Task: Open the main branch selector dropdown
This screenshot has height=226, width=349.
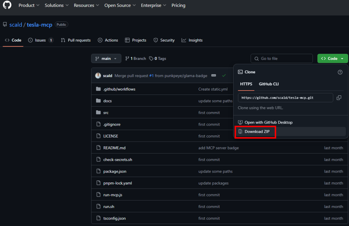Action: tap(106, 59)
